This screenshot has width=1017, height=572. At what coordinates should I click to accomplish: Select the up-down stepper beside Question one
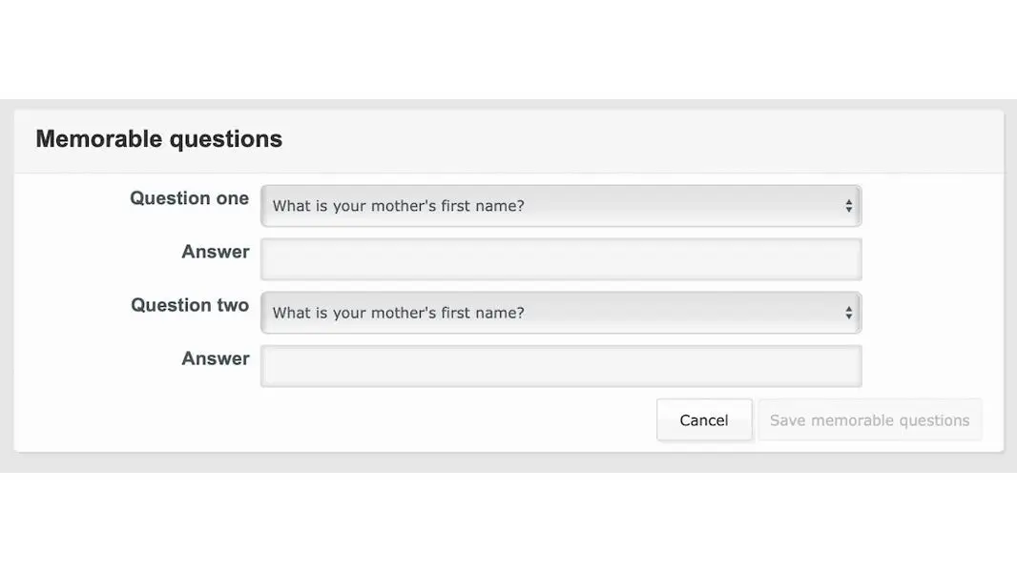(848, 205)
